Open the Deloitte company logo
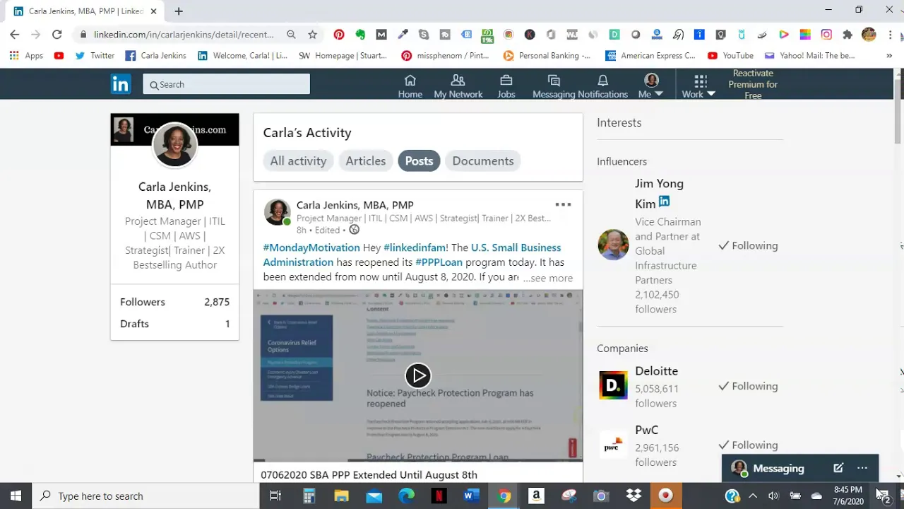Viewport: 904px width, 509px height. (613, 385)
